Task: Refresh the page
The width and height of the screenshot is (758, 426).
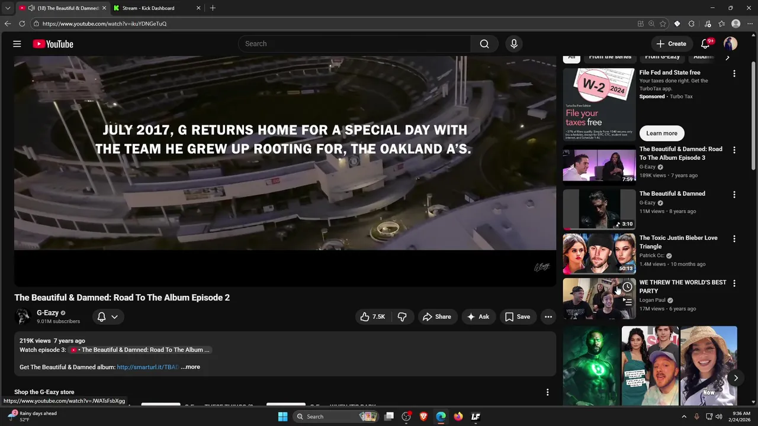Action: [x=22, y=24]
